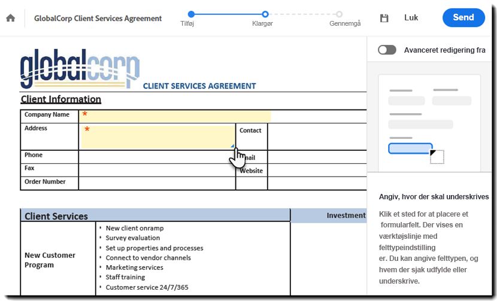This screenshot has height=301, width=497.
Task: Go to the Home icon
Action: (10, 18)
